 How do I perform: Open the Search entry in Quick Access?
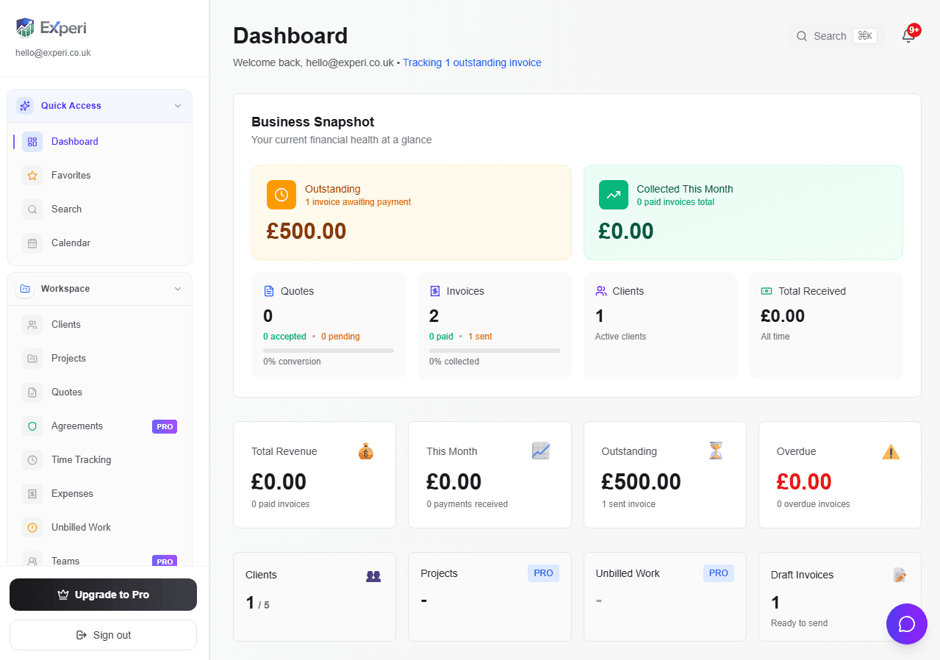pyautogui.click(x=66, y=209)
